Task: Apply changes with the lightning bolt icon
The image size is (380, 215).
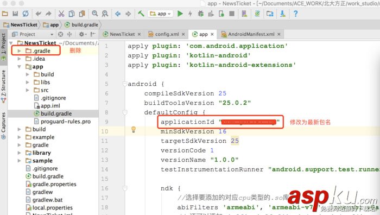Action: (190, 14)
